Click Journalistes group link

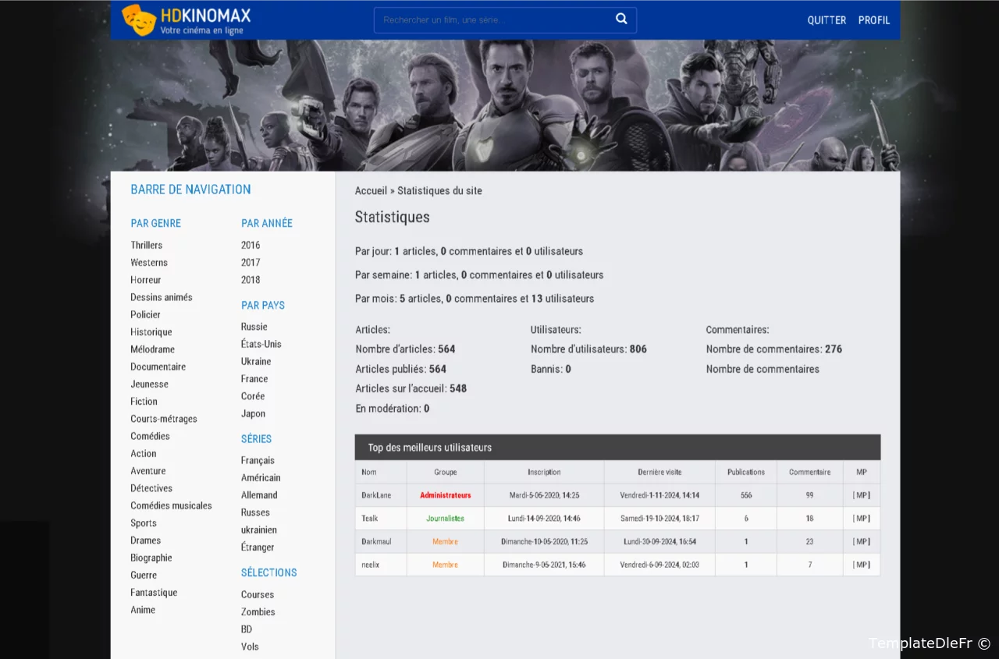click(x=445, y=519)
